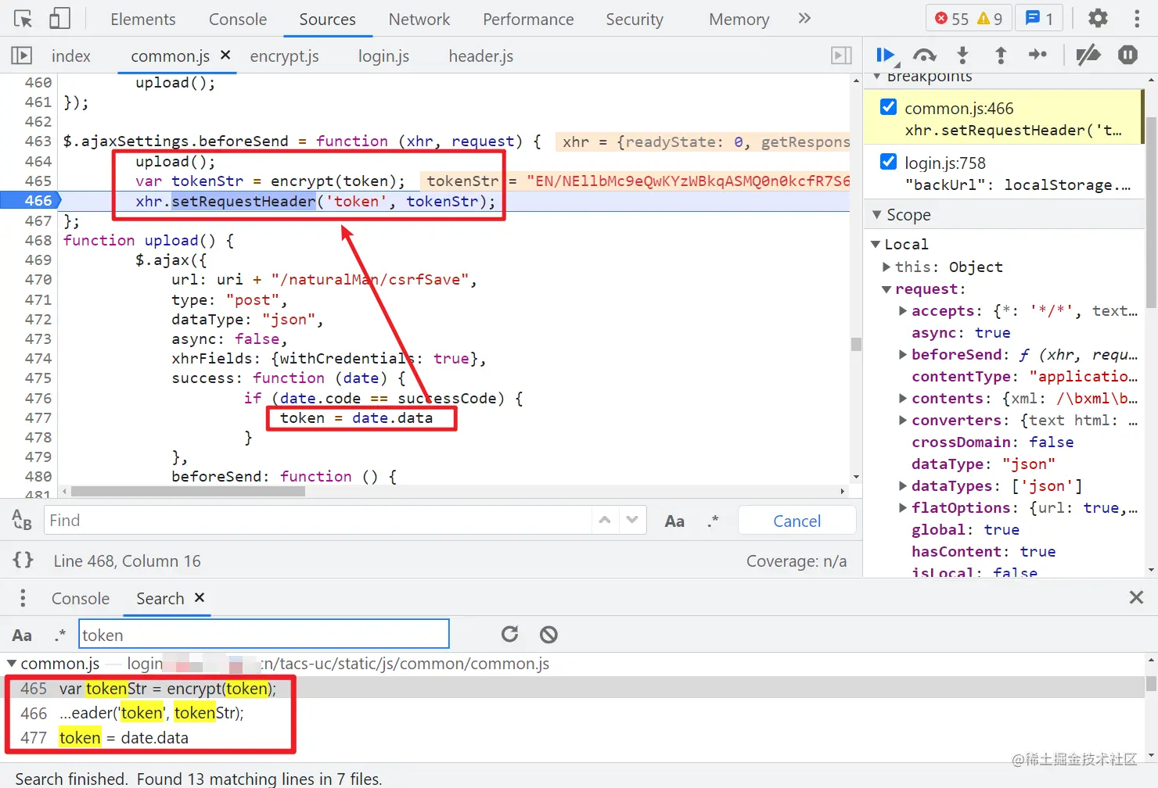Viewport: 1158px width, 788px height.
Task: Collapse the Scope section
Action: click(x=877, y=214)
